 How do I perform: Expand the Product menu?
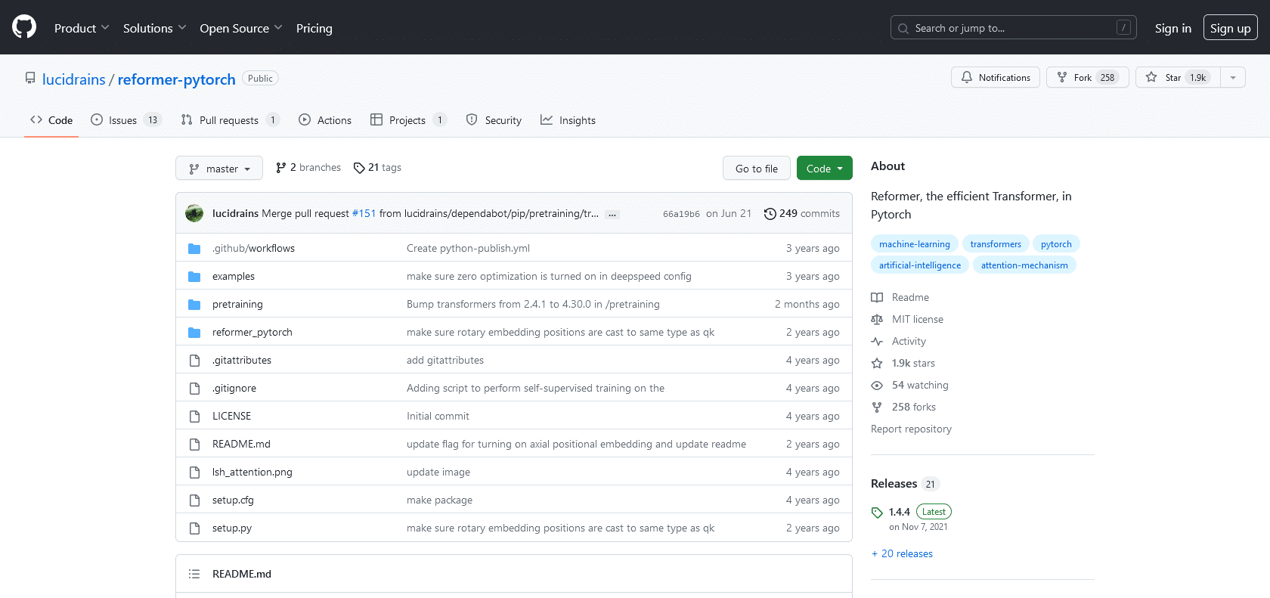[x=82, y=28]
